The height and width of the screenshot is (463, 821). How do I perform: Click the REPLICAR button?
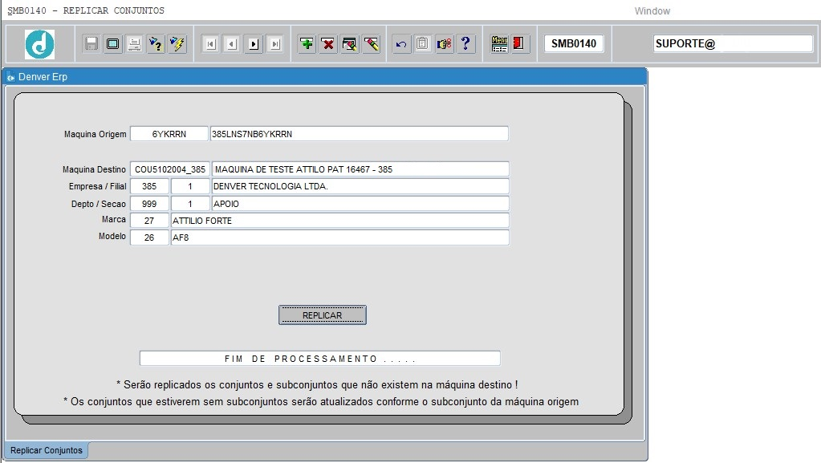coord(323,315)
